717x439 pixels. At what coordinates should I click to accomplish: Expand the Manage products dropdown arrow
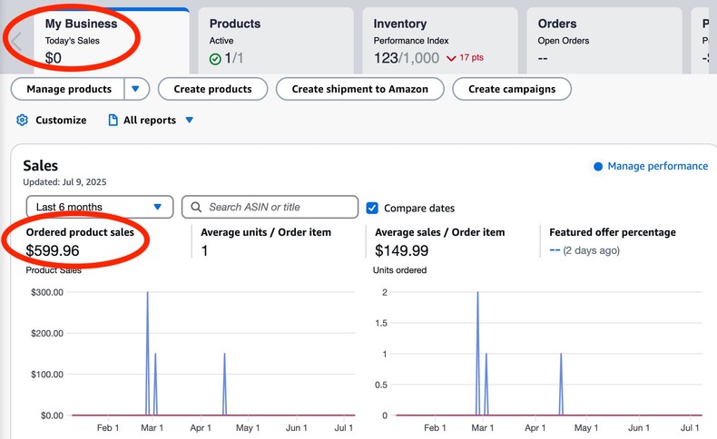click(136, 89)
